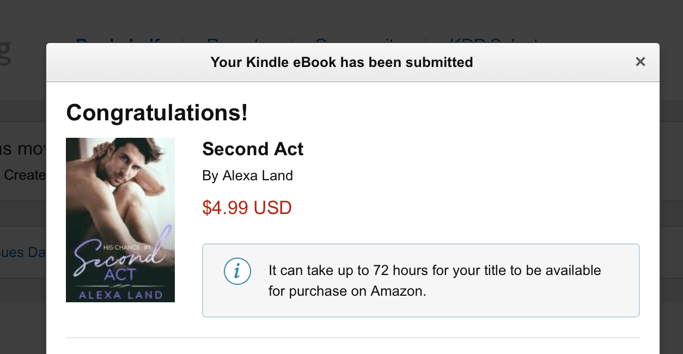The width and height of the screenshot is (683, 354).
Task: Click the blue information icon
Action: pyautogui.click(x=237, y=271)
